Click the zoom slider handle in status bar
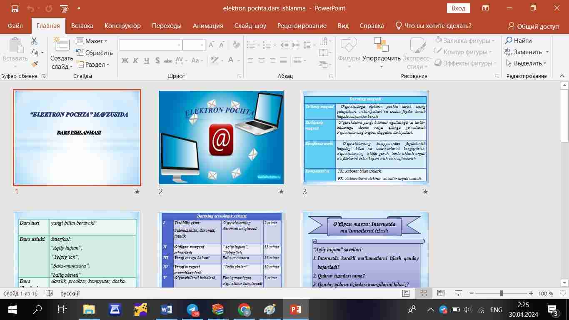This screenshot has width=569, height=320. coord(502,293)
